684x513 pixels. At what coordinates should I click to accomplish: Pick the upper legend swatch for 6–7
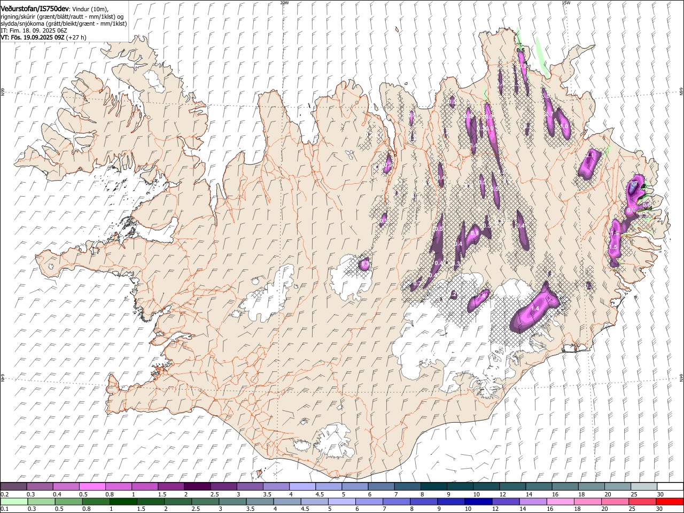click(x=380, y=487)
